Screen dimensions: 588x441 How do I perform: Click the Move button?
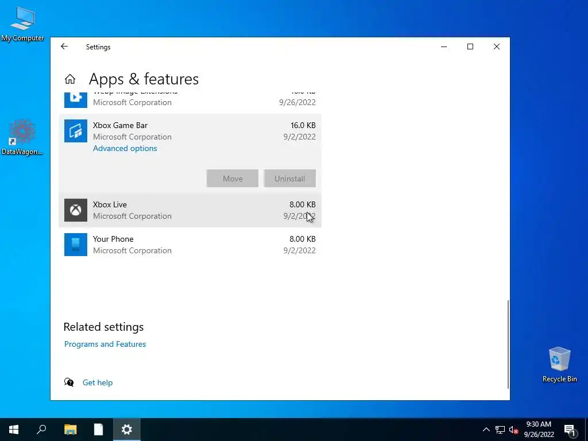click(233, 179)
